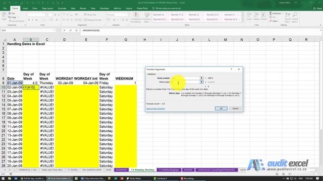Click help question mark in Function Arguments
This screenshot has height=181, width=323.
(x=231, y=69)
